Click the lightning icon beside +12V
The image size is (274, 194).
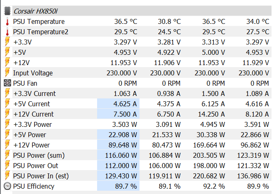pyautogui.click(x=7, y=63)
